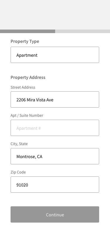Click the blank gray header area above progress bar
The width and height of the screenshot is (110, 240).
[55, 15]
